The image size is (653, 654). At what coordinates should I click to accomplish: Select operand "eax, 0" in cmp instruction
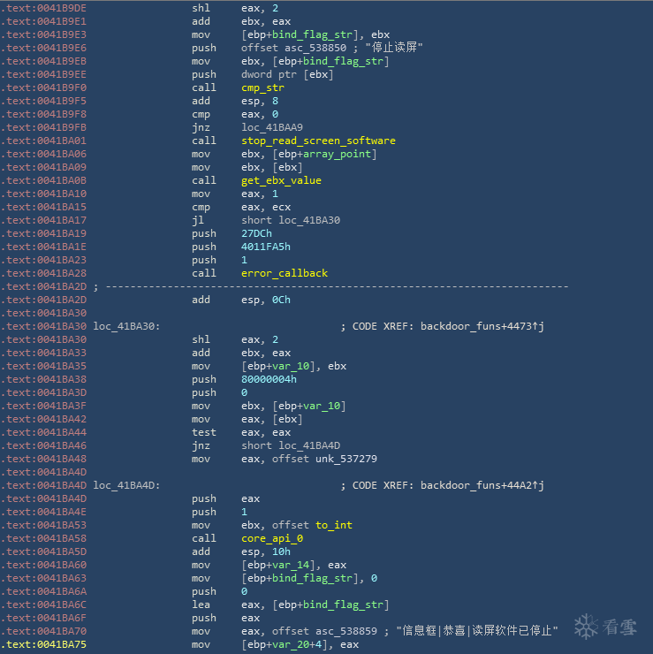coord(260,114)
